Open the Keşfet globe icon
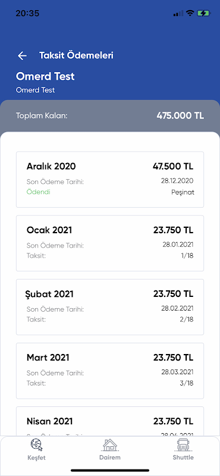The width and height of the screenshot is (220, 476). point(36,445)
